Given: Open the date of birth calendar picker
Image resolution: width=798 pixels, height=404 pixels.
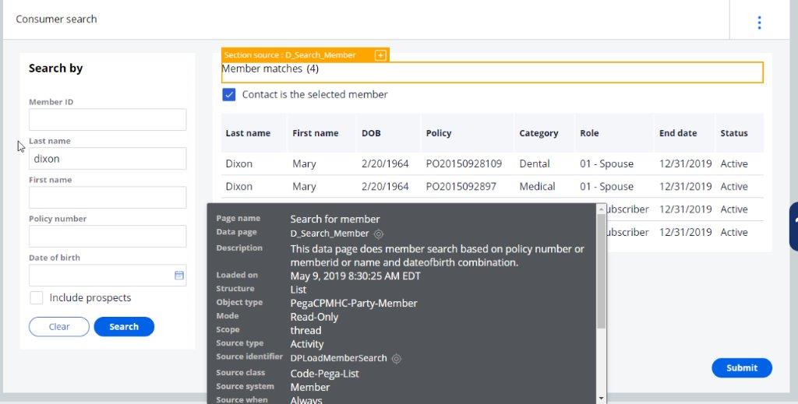Looking at the screenshot, I should click(x=178, y=276).
